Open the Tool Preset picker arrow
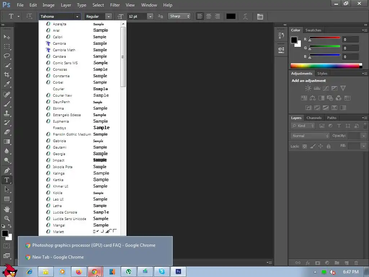Screen dimensions: 369x277 [x=18, y=16]
